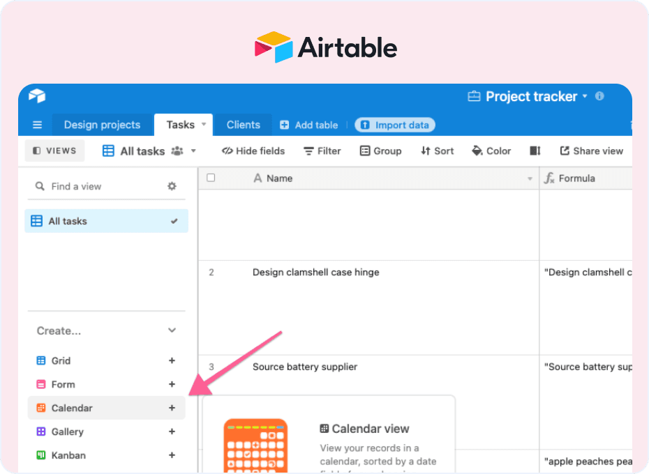Click the Formula field fx icon
649x474 pixels.
549,178
